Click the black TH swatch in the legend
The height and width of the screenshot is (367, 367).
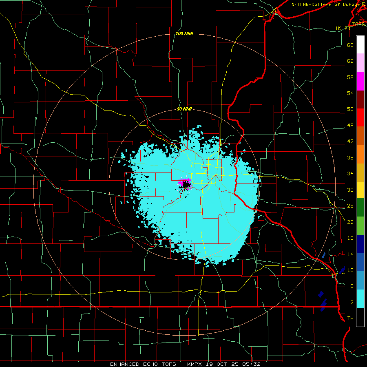360,317
